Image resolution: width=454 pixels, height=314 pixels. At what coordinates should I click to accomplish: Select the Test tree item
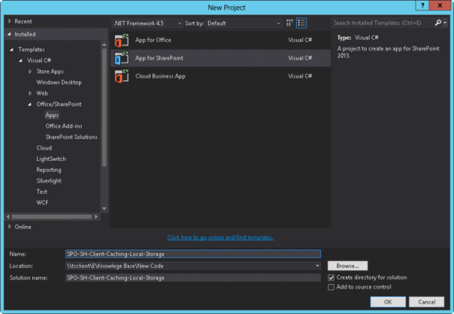(42, 192)
